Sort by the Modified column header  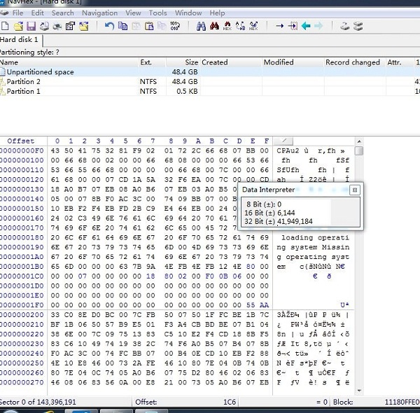pos(293,62)
